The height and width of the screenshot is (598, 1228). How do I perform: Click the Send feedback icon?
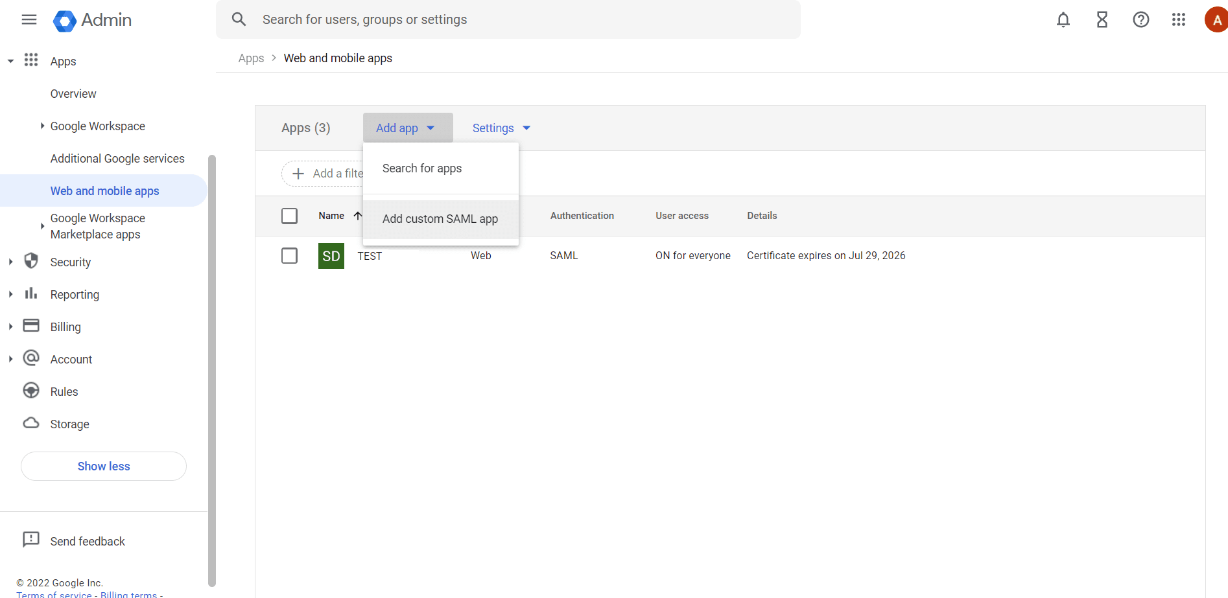[31, 540]
